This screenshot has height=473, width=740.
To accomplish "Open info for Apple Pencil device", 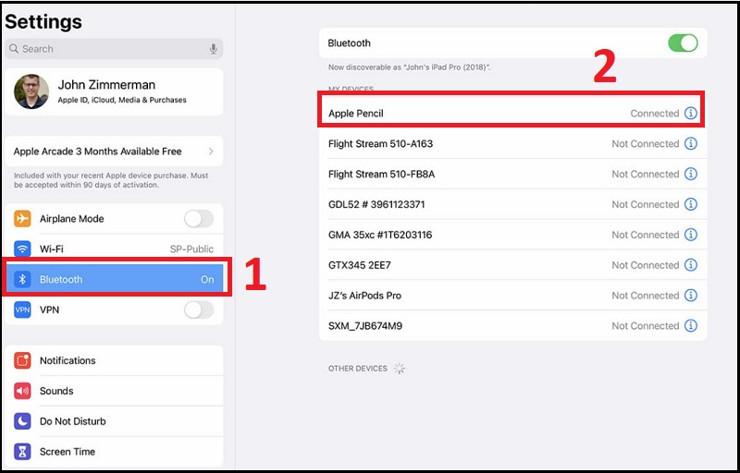I will click(690, 114).
